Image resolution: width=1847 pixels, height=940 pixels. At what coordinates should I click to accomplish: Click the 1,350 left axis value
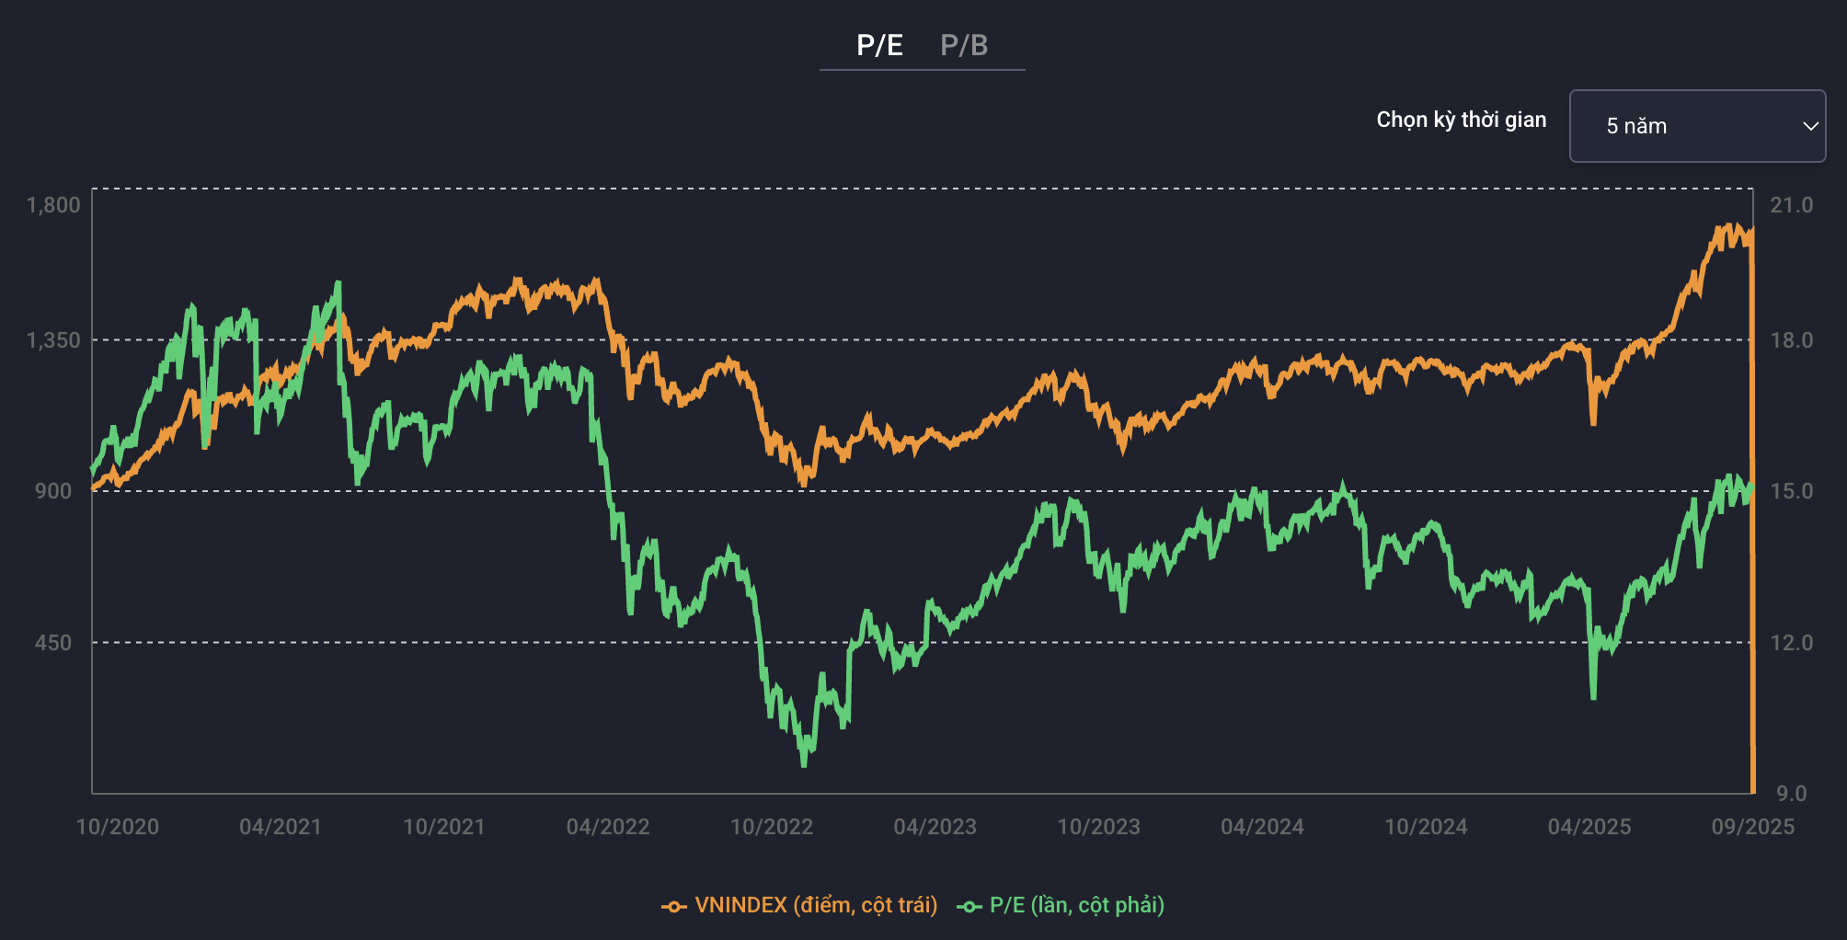[x=53, y=340]
